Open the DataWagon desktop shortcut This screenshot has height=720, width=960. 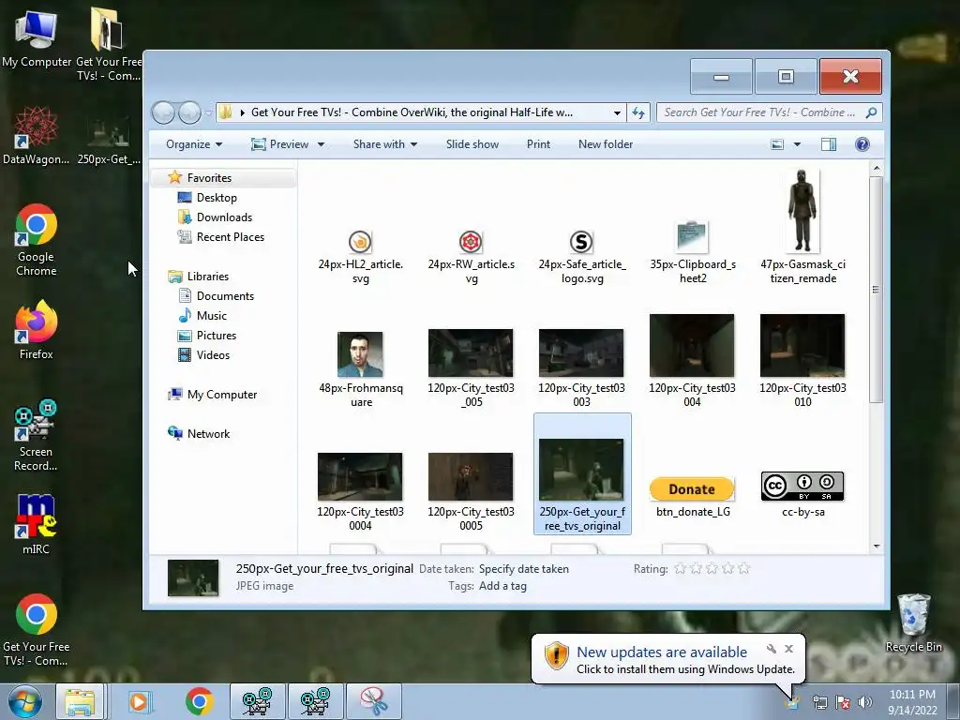click(37, 136)
